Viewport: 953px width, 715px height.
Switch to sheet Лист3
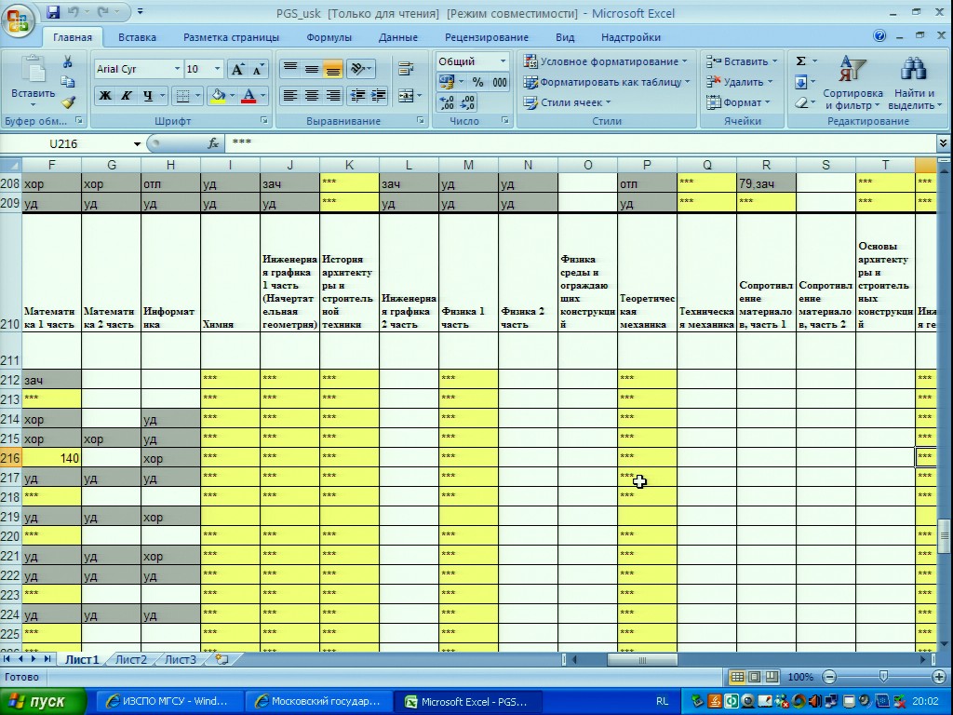[181, 660]
